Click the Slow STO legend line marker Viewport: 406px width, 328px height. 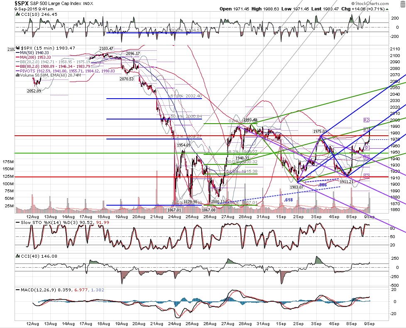pyautogui.click(x=17, y=222)
